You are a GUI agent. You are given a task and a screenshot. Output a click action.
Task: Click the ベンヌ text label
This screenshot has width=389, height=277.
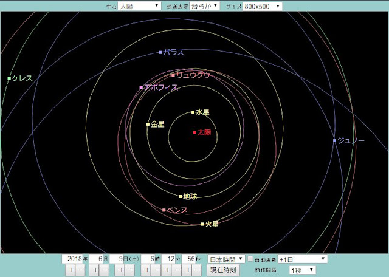tap(177, 210)
